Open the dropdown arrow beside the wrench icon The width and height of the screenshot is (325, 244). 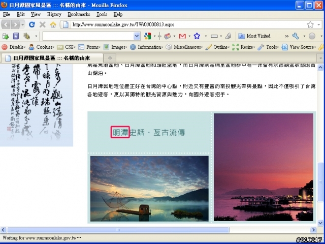point(304,36)
